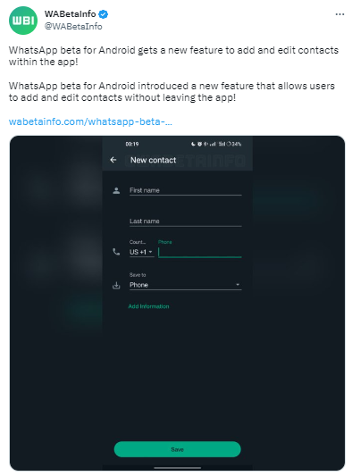Open the wabetainfo.com article link

point(90,121)
